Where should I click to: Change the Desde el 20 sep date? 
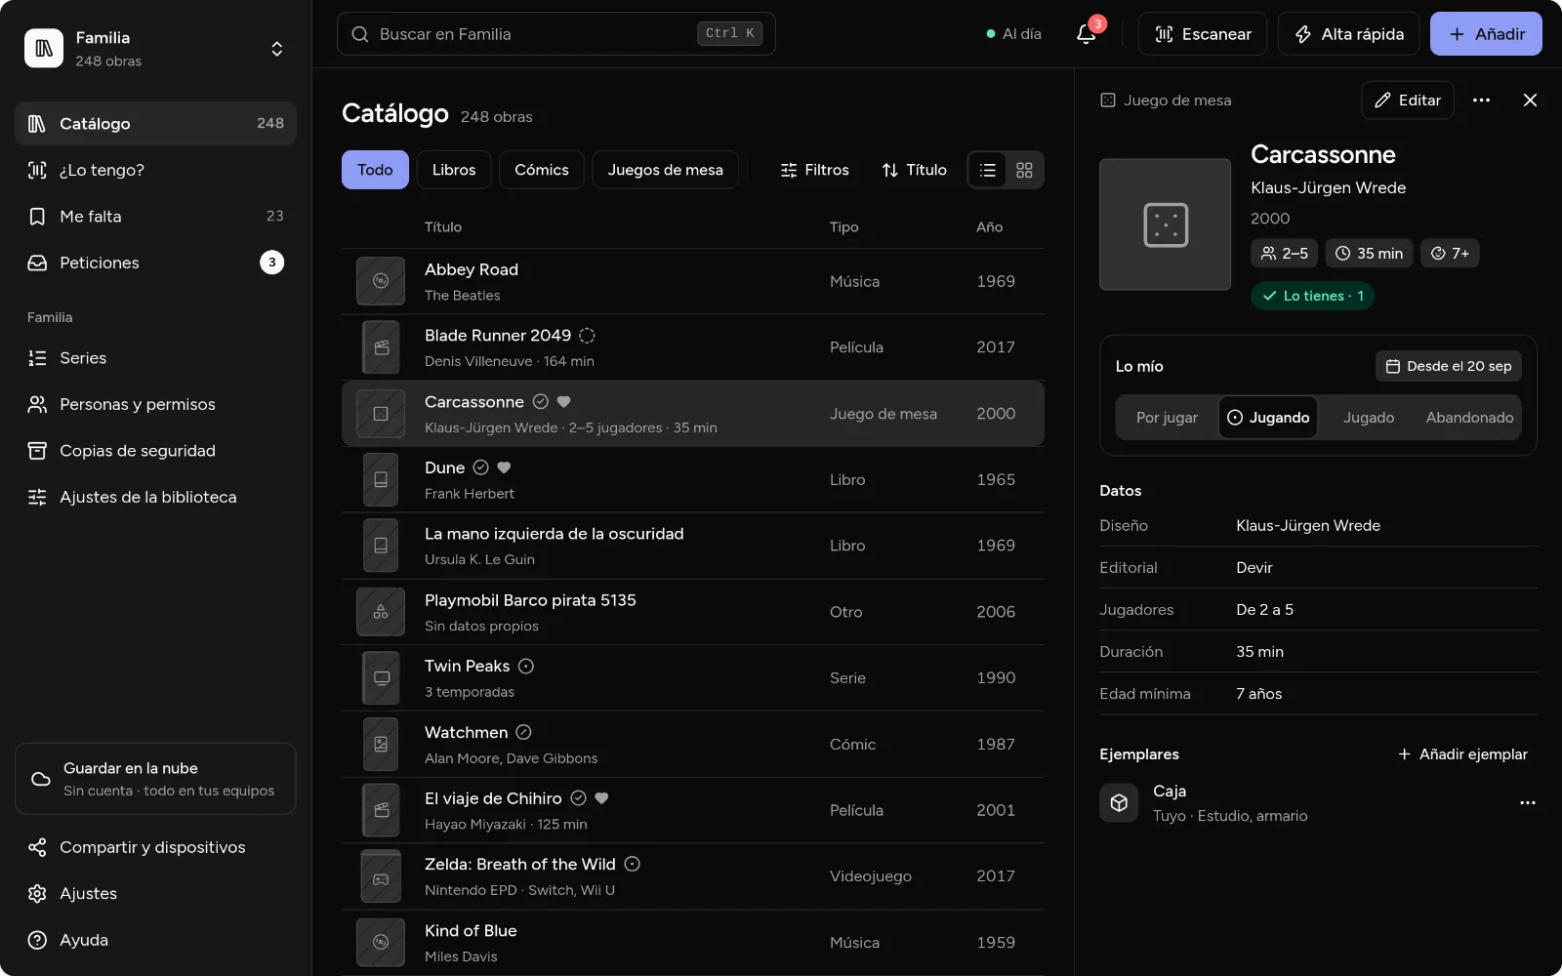pos(1449,366)
